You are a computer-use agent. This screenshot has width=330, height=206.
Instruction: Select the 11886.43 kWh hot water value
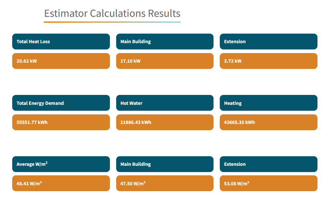pyautogui.click(x=165, y=122)
